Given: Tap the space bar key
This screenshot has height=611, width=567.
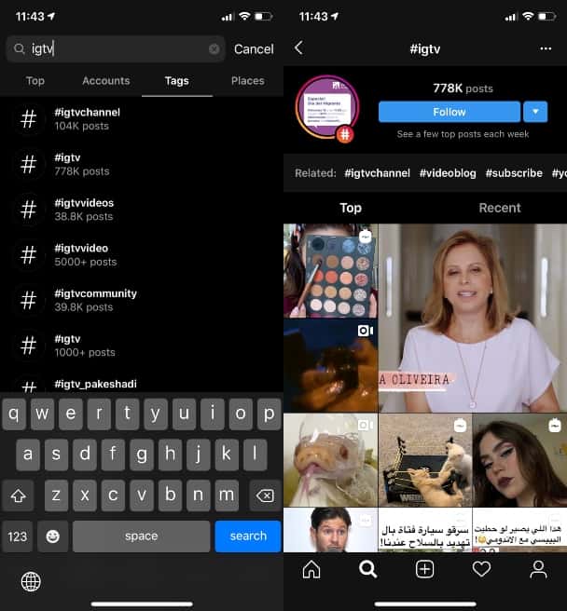Looking at the screenshot, I should click(x=141, y=536).
